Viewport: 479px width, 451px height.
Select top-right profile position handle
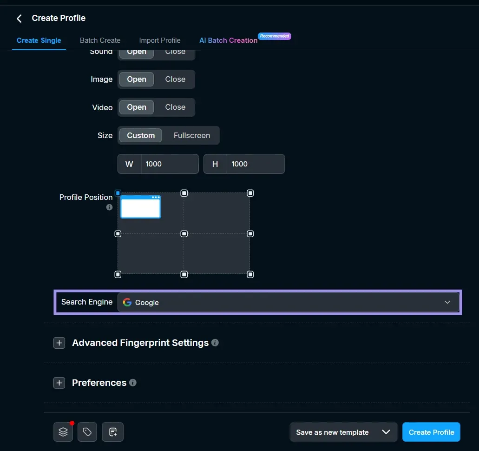pyautogui.click(x=250, y=193)
